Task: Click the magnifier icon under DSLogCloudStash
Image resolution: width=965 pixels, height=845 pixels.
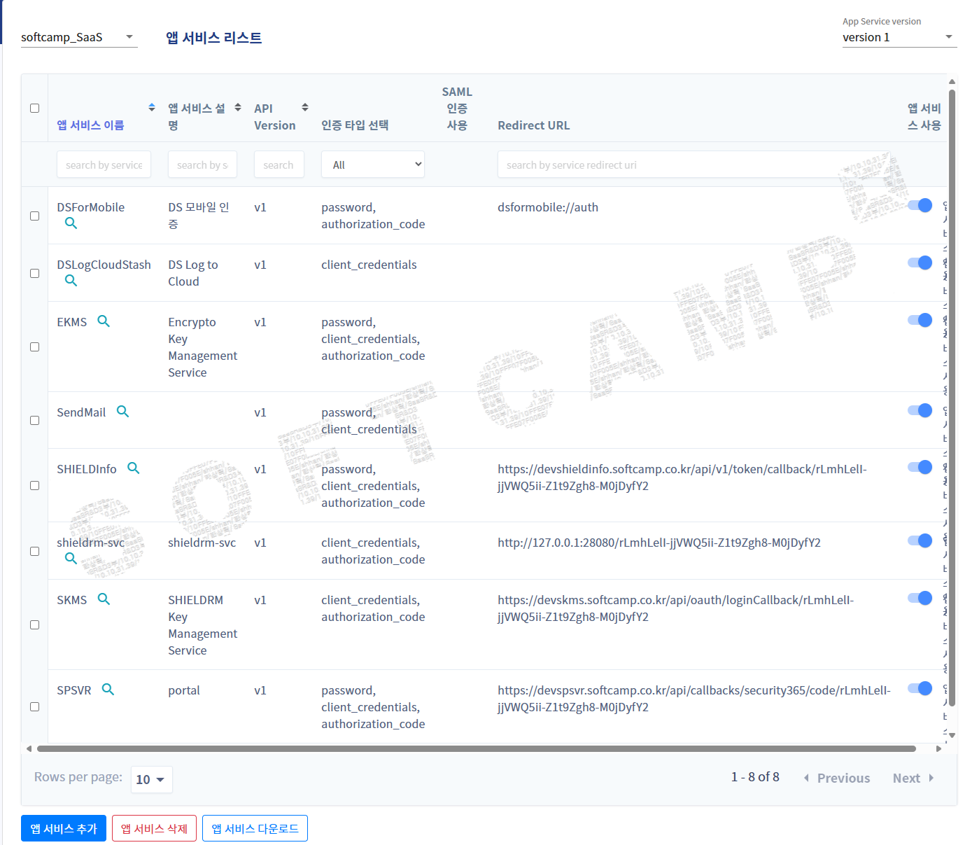Action: click(71, 281)
